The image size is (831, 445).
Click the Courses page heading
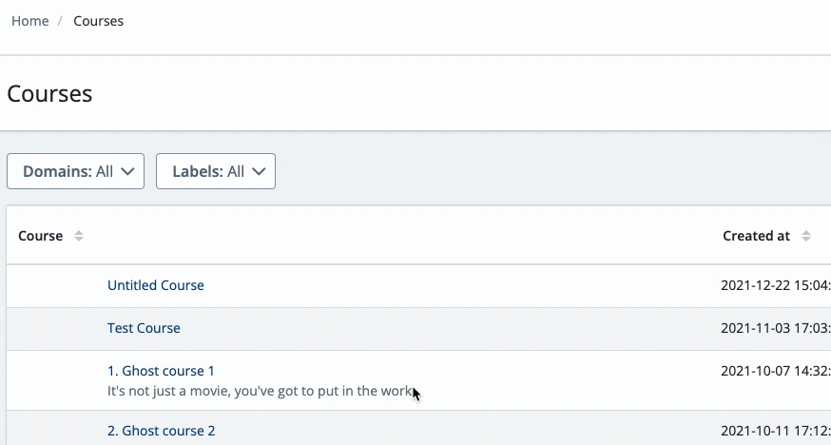coord(49,93)
